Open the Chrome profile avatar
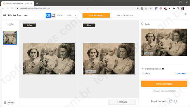The width and height of the screenshot is (190, 107). coord(182,8)
